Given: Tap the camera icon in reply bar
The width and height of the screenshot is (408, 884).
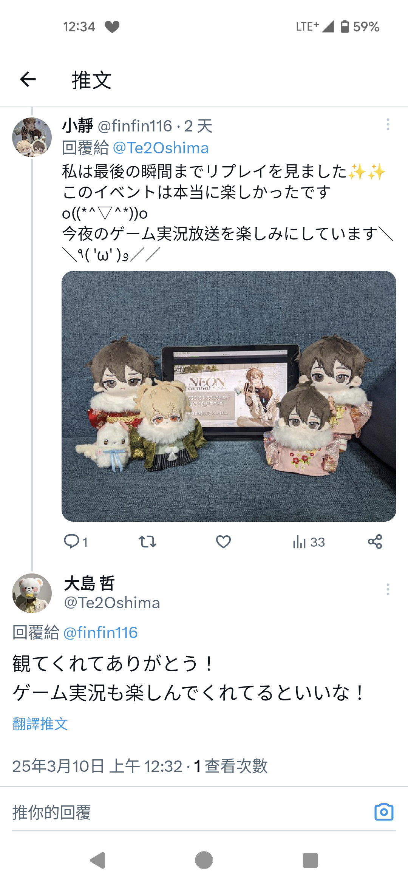Looking at the screenshot, I should (384, 812).
